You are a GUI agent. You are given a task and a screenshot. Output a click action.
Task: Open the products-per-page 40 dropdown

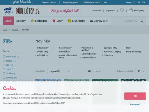coord(141,71)
